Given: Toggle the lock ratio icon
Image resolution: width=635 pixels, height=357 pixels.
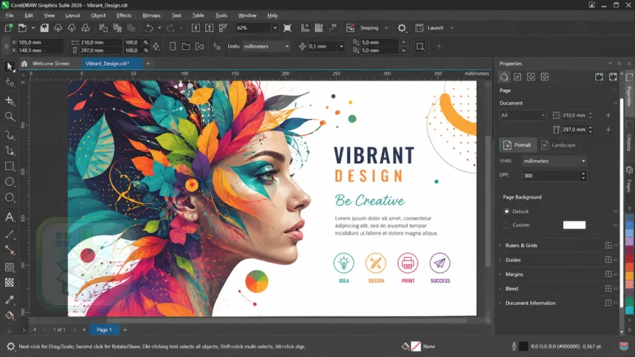Looking at the screenshot, I should [x=156, y=46].
